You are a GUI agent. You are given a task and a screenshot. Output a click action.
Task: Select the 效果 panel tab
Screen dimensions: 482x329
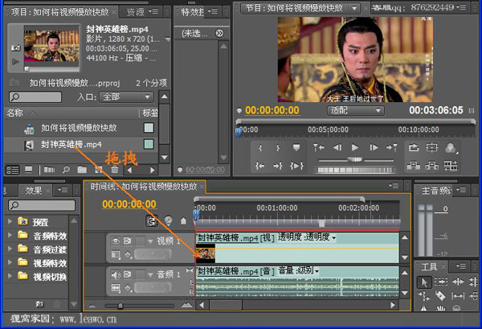click(34, 191)
